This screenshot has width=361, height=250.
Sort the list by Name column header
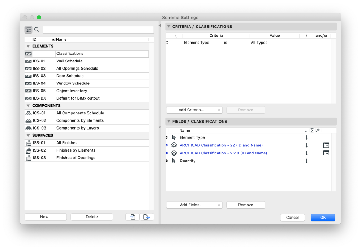pyautogui.click(x=61, y=40)
